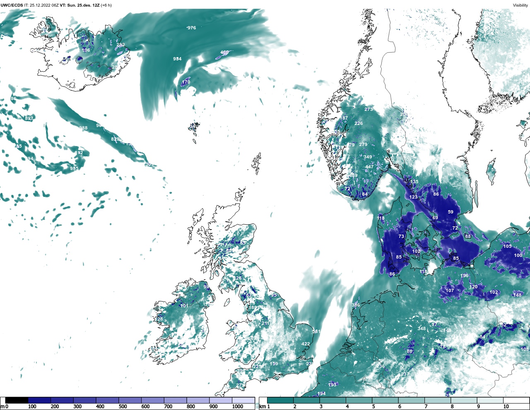
Task: Click the '348' visibility value
Action: (x=422, y=329)
